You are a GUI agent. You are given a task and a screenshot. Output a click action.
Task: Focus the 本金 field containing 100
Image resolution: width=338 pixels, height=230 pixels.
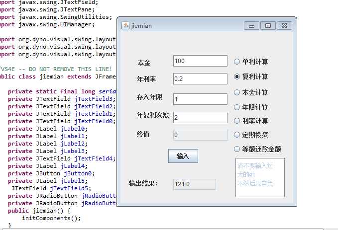[x=200, y=61]
